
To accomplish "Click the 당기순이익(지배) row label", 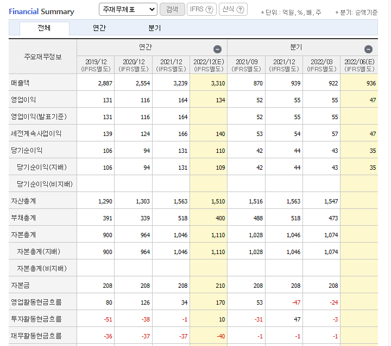I will click(x=42, y=167).
